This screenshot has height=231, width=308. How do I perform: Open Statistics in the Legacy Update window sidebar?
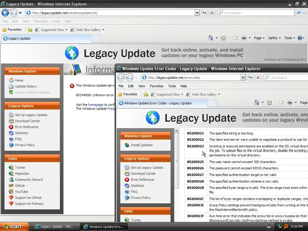[21, 133]
